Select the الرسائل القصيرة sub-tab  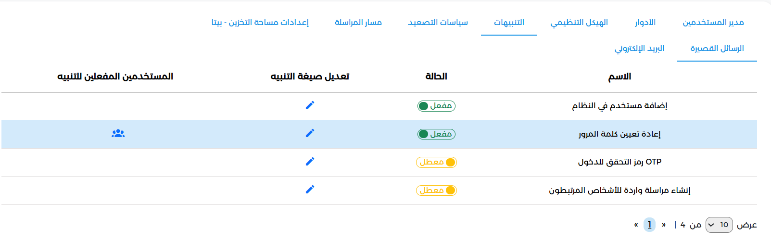point(717,49)
